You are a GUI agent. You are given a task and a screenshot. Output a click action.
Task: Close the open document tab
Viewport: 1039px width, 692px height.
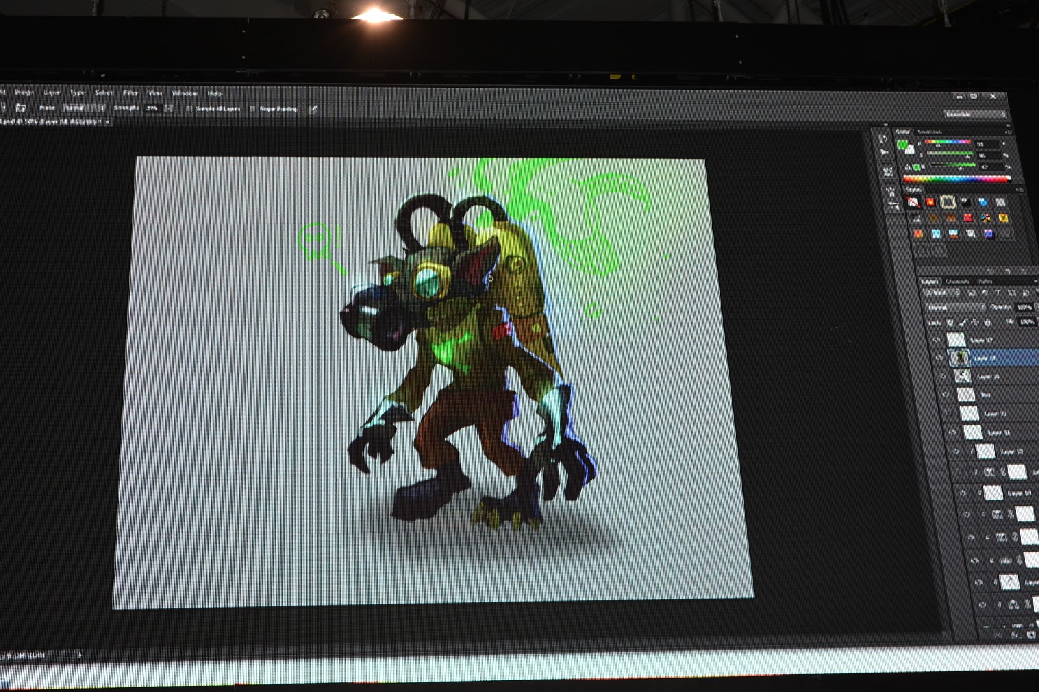coord(108,121)
